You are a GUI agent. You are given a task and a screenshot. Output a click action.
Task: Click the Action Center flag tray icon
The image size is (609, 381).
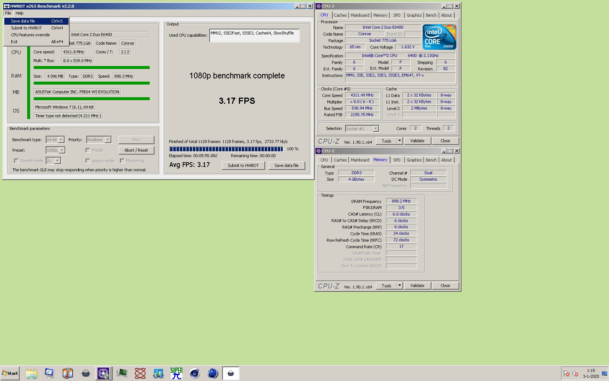point(566,373)
